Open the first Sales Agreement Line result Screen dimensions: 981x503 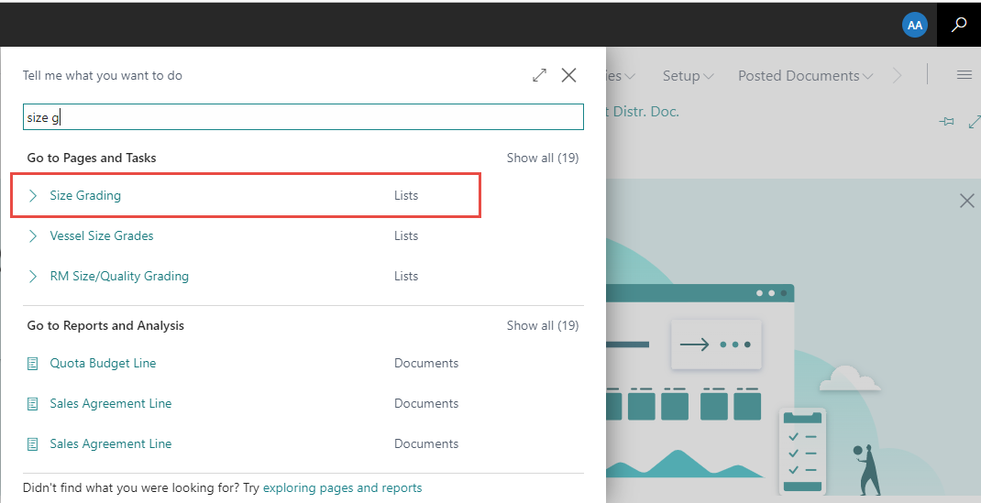point(110,403)
